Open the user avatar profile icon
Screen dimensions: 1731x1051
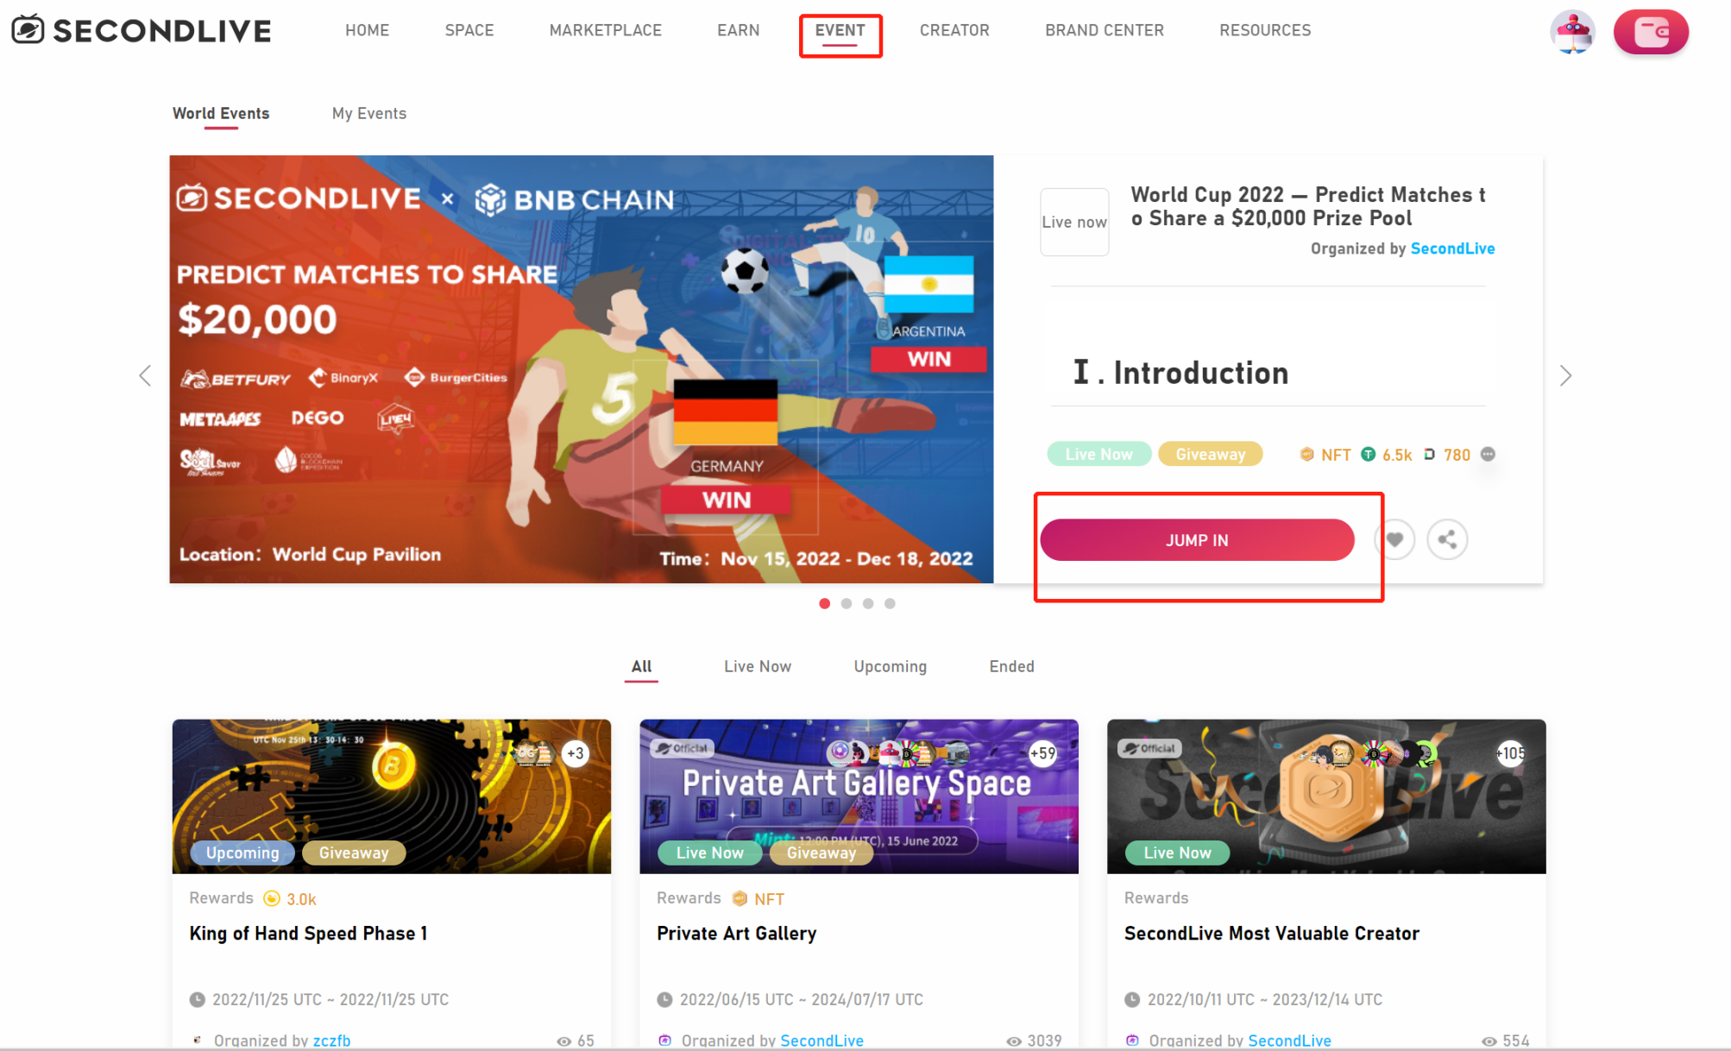coord(1572,32)
